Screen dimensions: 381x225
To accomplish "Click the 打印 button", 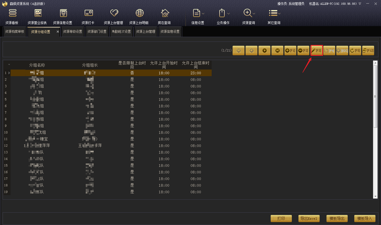I will coord(281,218).
